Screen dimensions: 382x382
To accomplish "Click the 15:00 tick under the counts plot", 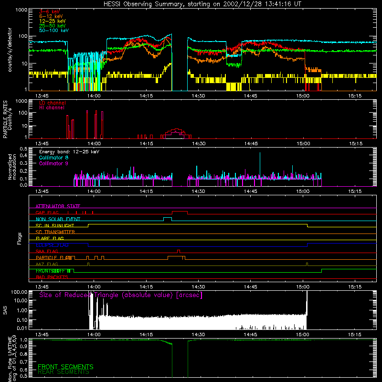I will point(303,96).
